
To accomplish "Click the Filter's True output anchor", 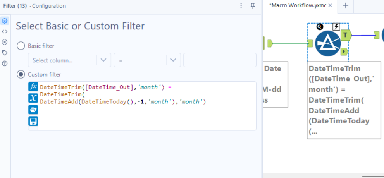I will (345, 35).
